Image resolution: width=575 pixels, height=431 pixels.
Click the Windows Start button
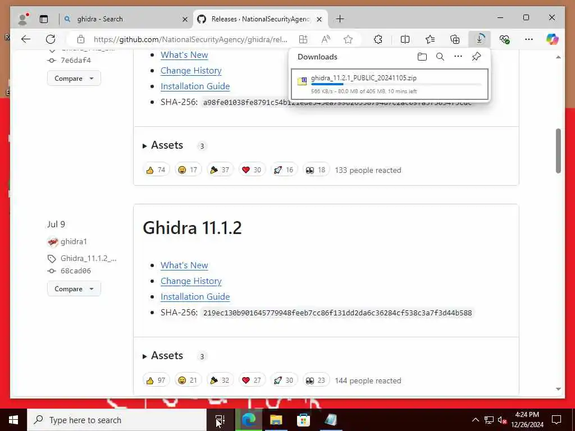13,420
